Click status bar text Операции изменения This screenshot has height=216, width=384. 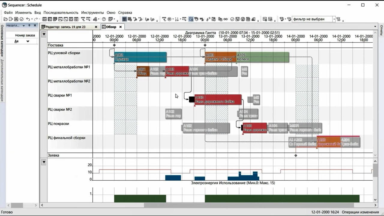[360, 212]
